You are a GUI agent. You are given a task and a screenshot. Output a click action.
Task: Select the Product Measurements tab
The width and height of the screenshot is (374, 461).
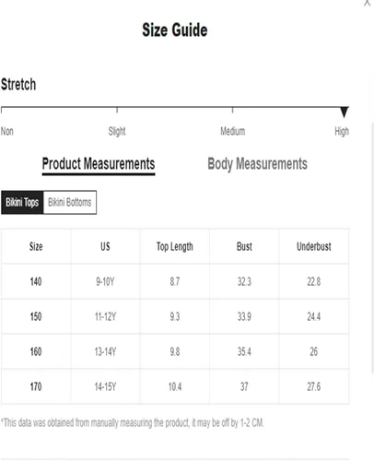(x=99, y=164)
